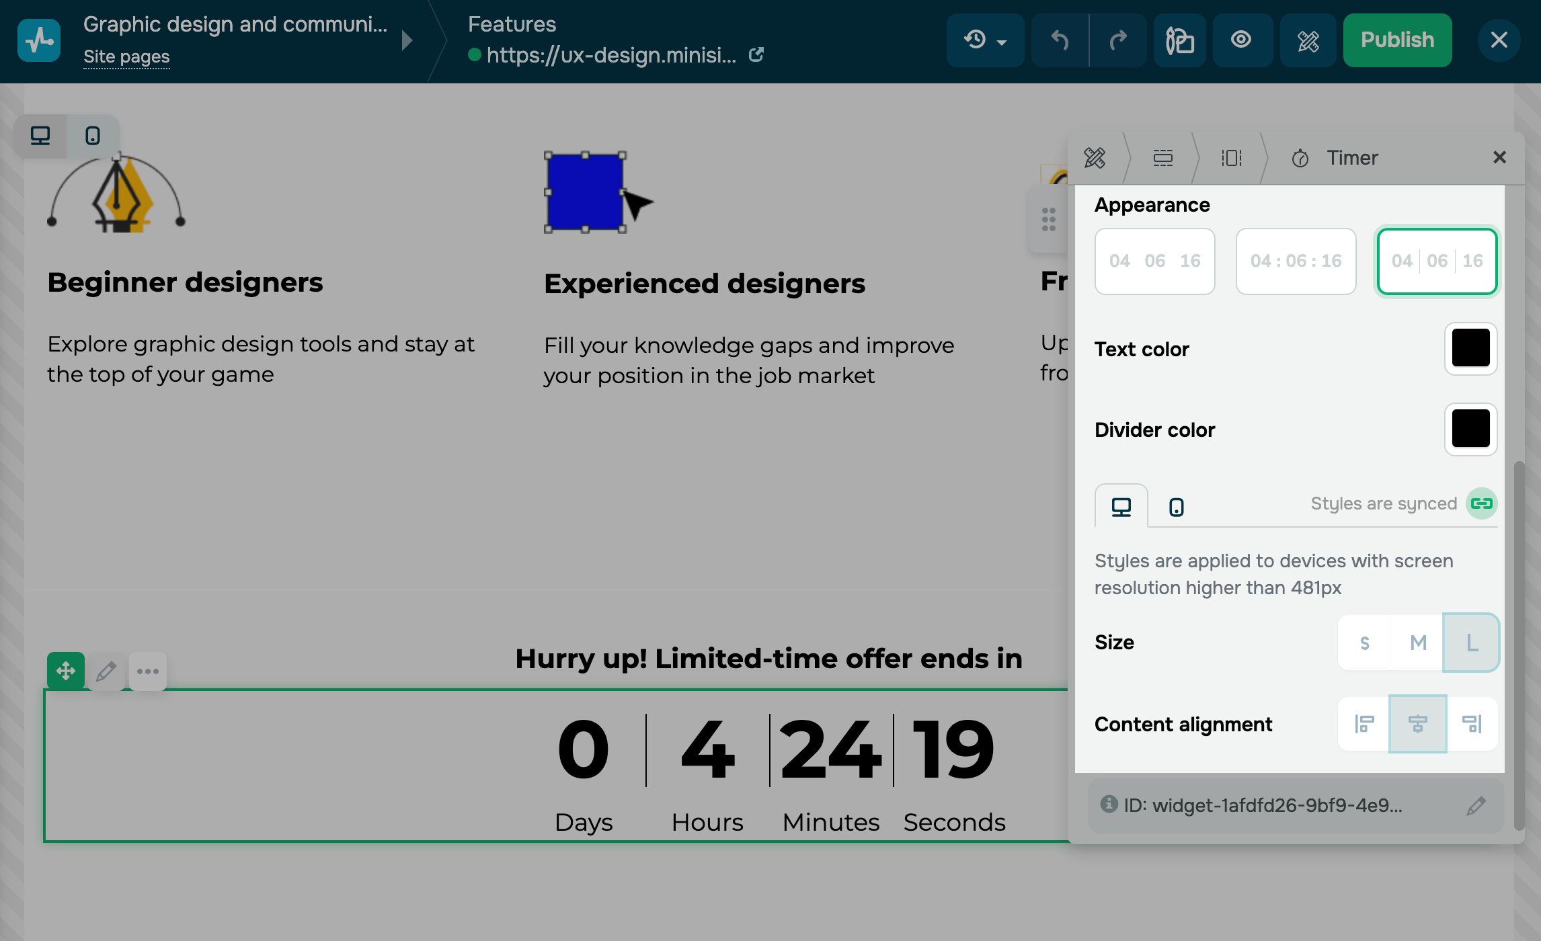Click the Publish button
The image size is (1541, 941).
coord(1397,40)
